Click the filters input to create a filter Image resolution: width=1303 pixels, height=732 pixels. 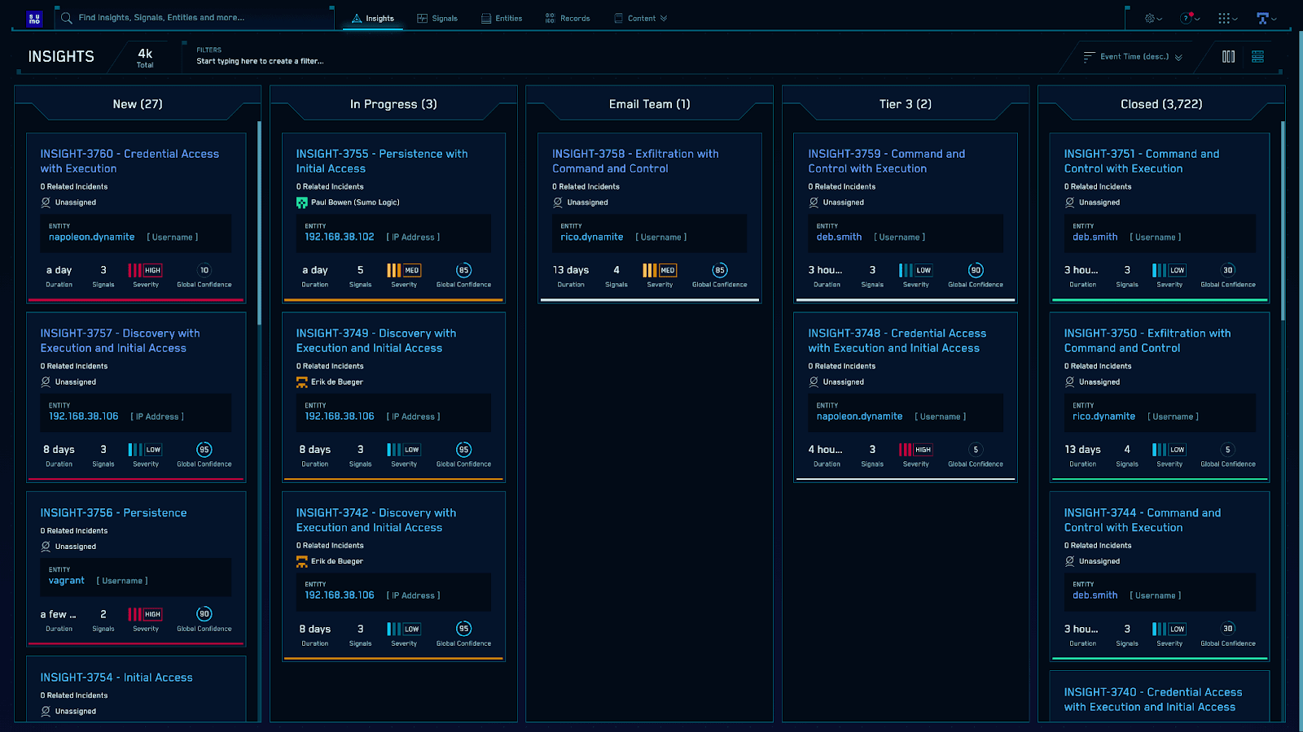click(261, 61)
